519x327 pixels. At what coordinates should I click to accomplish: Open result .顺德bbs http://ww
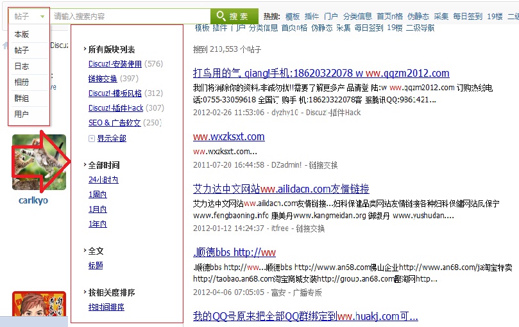[x=234, y=252]
